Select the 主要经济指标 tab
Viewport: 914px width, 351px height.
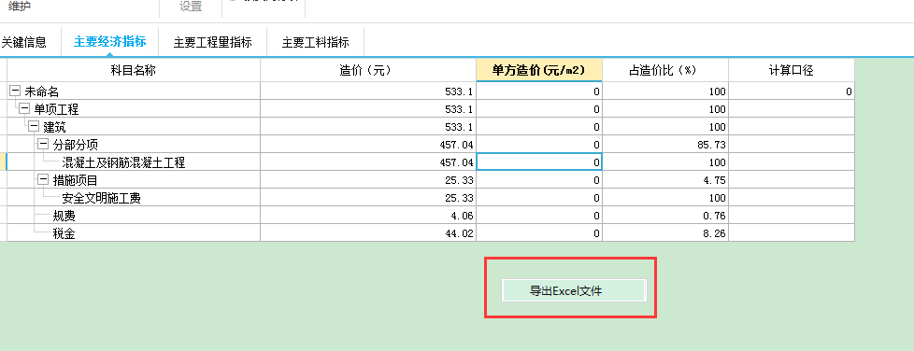(109, 42)
